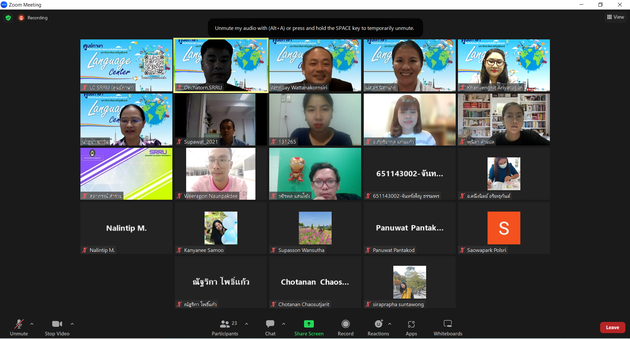Open the View layout menu
Screen dimensions: 630x339
(x=616, y=17)
